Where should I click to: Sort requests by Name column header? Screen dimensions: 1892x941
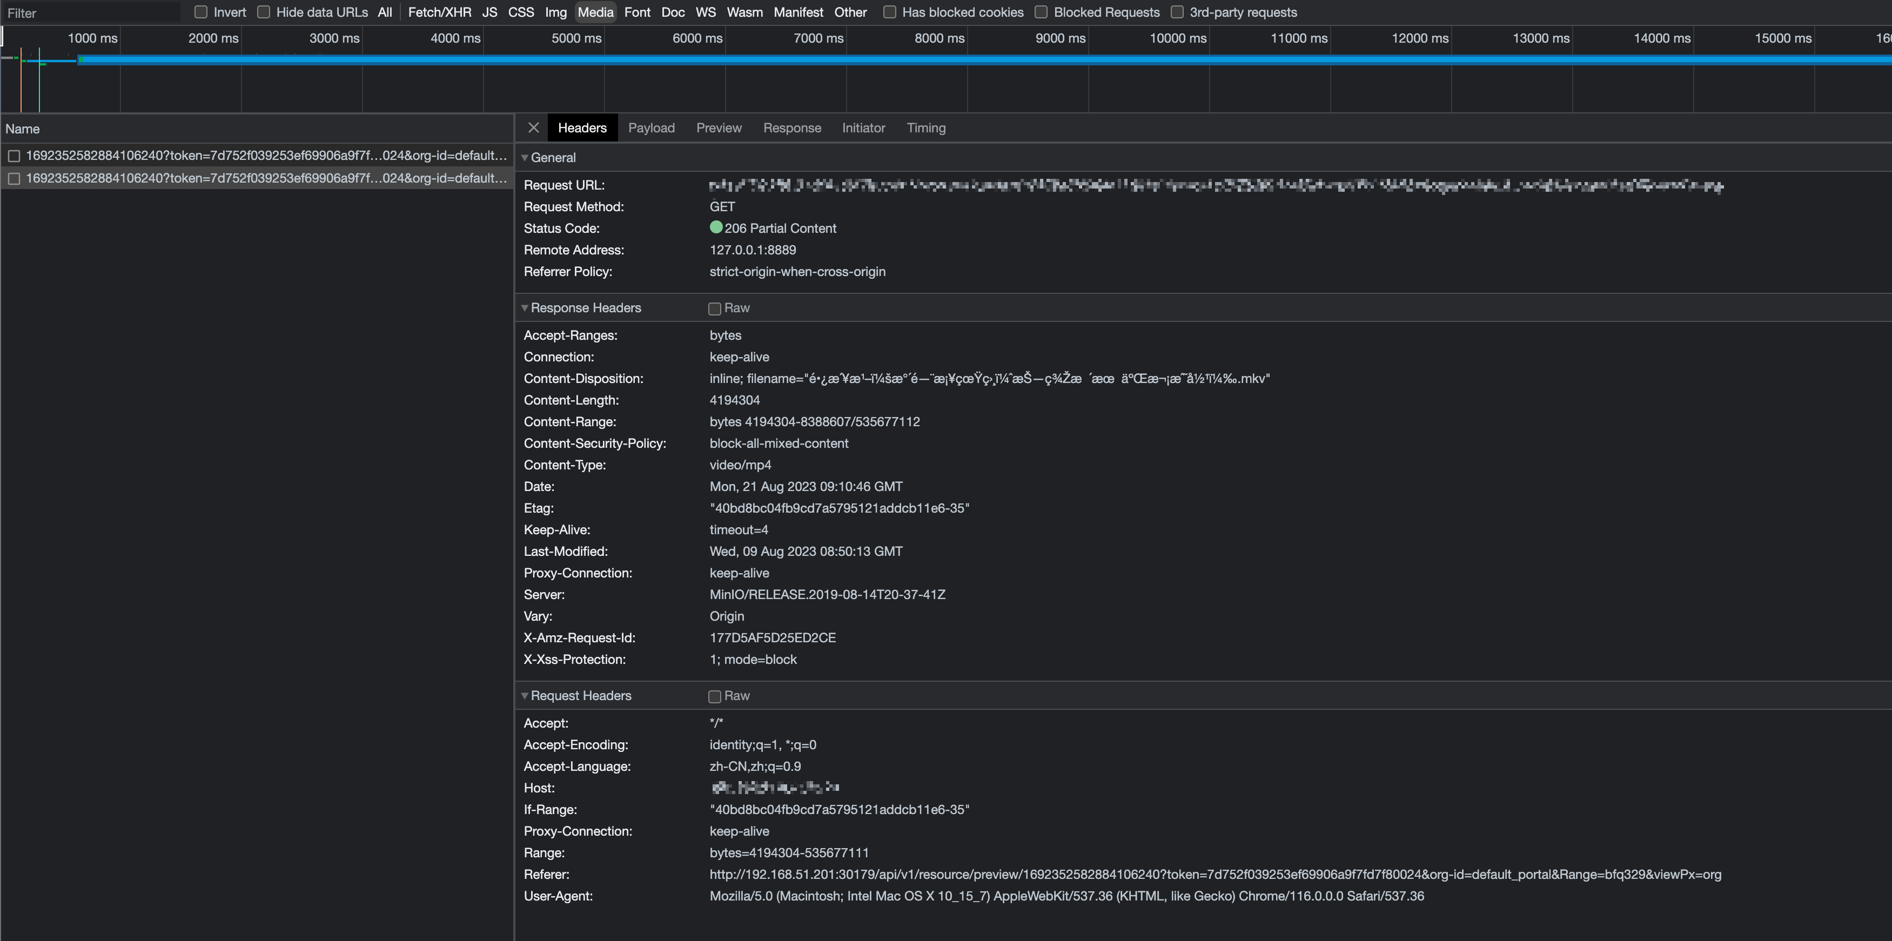(23, 129)
